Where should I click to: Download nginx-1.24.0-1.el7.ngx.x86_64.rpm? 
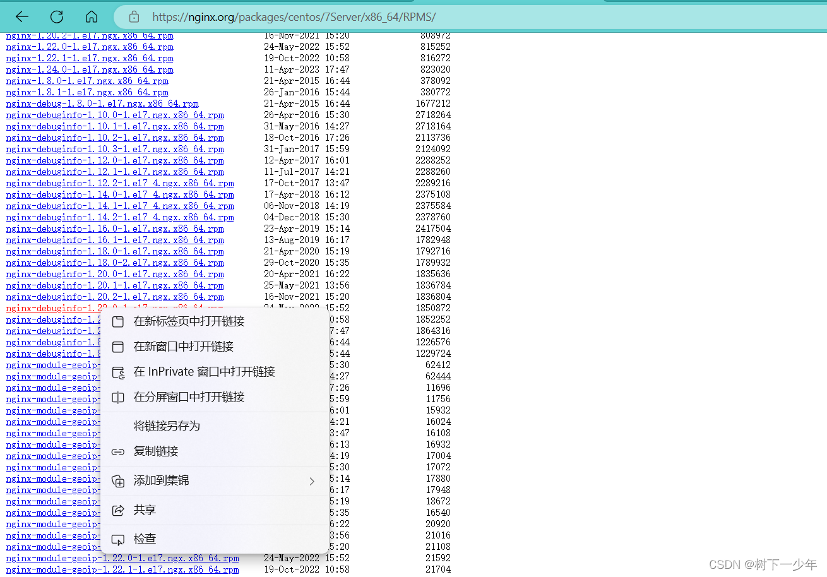tap(90, 69)
